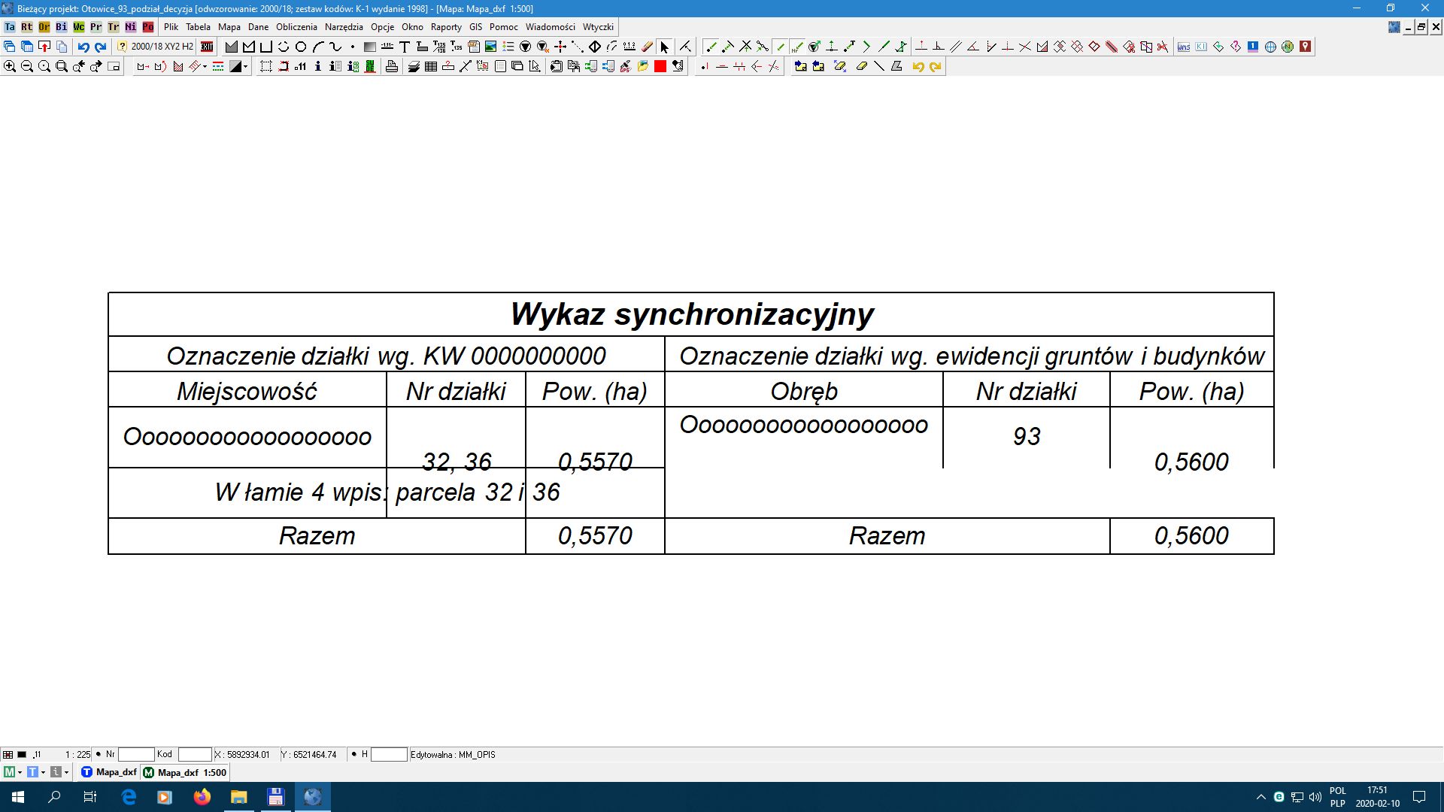Expand the blue T dropdown arrow

(x=43, y=772)
